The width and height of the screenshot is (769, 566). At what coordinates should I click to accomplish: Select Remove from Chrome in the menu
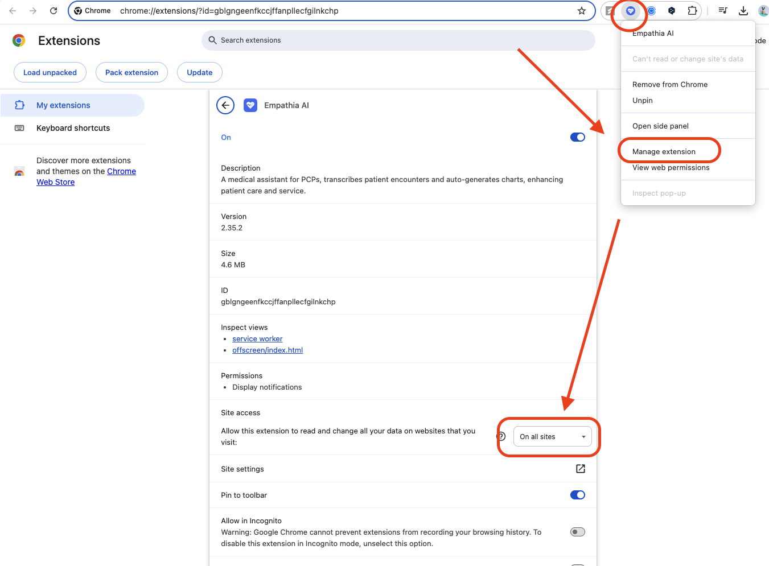pos(670,84)
